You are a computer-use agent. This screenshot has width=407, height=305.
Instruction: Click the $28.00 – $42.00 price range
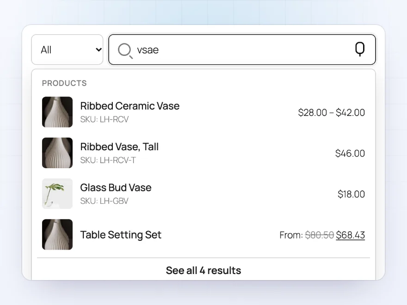(x=332, y=113)
